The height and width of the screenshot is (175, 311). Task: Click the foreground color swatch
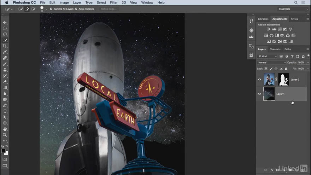pyautogui.click(x=4, y=151)
